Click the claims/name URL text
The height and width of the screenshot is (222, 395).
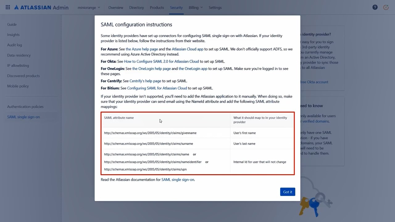[x=147, y=154]
